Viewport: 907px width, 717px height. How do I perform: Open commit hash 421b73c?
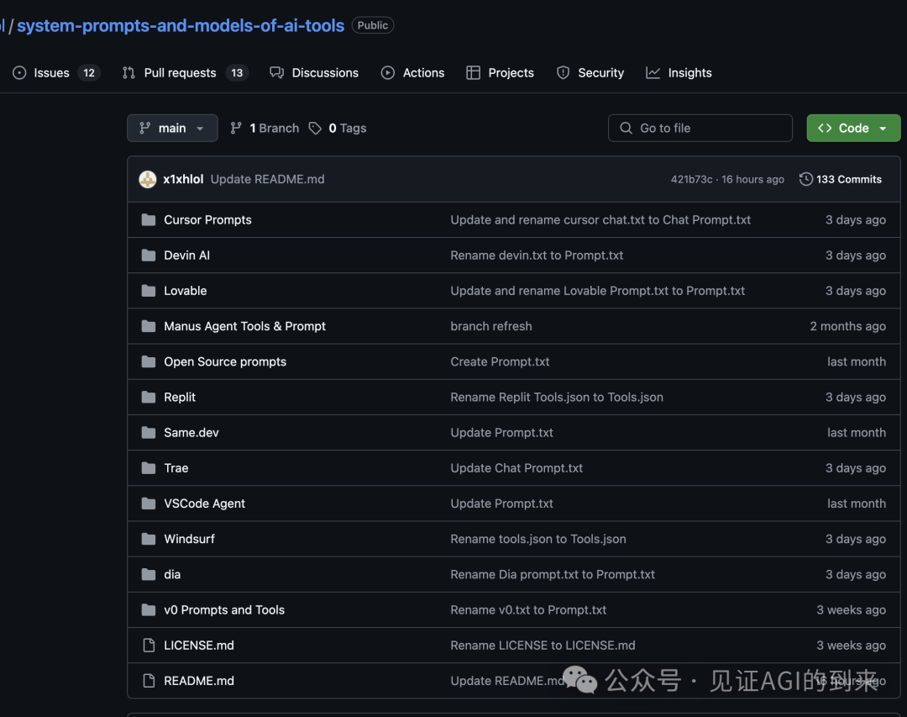(x=691, y=180)
